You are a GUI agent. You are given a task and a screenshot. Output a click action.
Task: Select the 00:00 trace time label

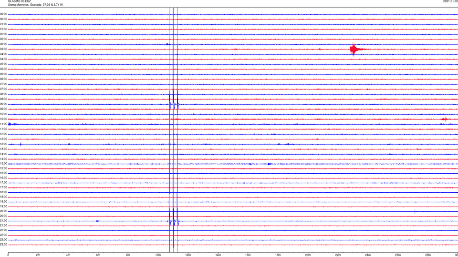click(x=3, y=14)
